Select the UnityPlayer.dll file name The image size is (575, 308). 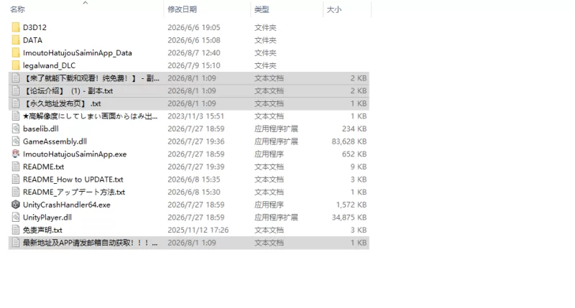pyautogui.click(x=47, y=218)
